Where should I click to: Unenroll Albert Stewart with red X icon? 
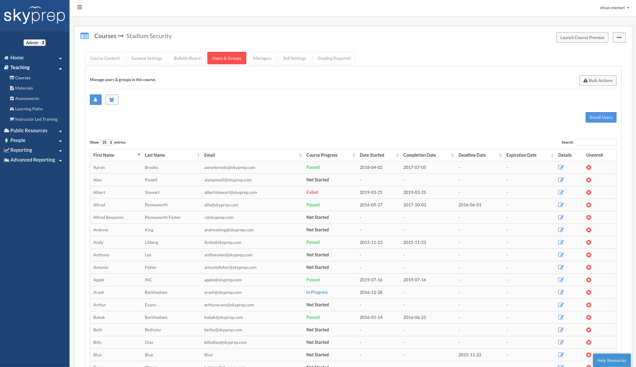588,192
